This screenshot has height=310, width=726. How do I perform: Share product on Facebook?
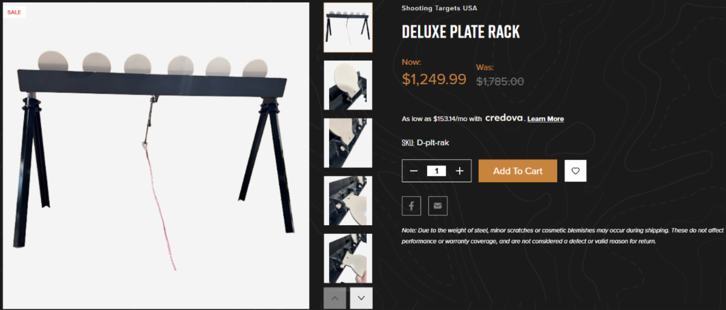(x=411, y=206)
